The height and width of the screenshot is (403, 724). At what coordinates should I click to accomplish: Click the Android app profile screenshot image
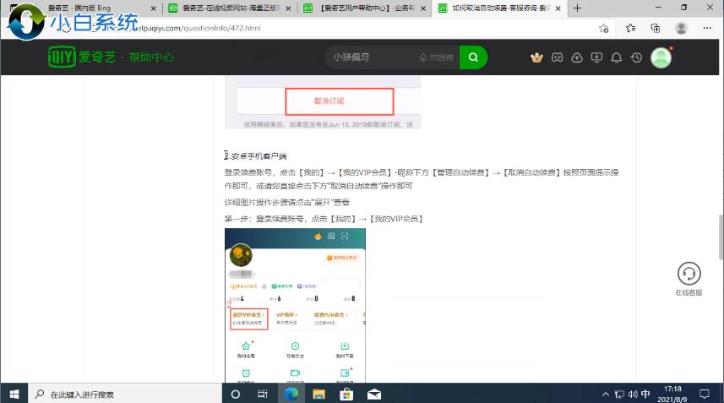pyautogui.click(x=295, y=305)
